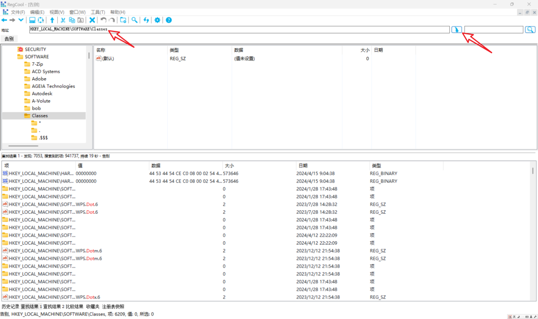Image resolution: width=538 pixels, height=319 pixels.
Task: Open the 文件(F) menu
Action: [18, 12]
